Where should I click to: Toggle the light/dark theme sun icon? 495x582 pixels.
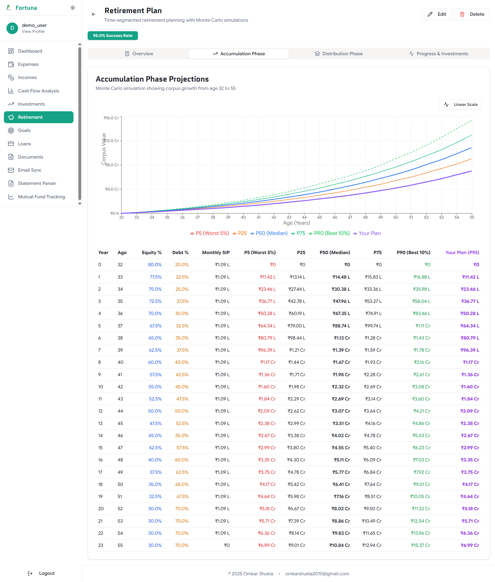[73, 8]
